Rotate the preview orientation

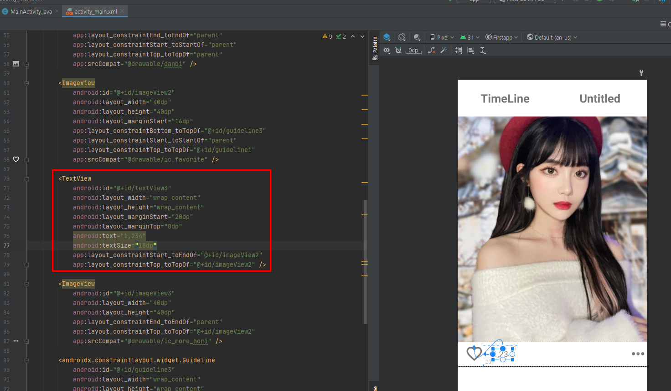tap(402, 37)
